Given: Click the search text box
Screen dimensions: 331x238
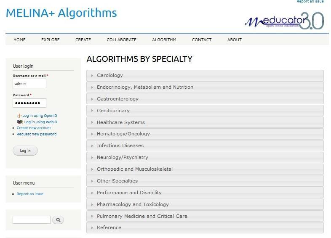Looking at the screenshot, I should click(32, 219).
